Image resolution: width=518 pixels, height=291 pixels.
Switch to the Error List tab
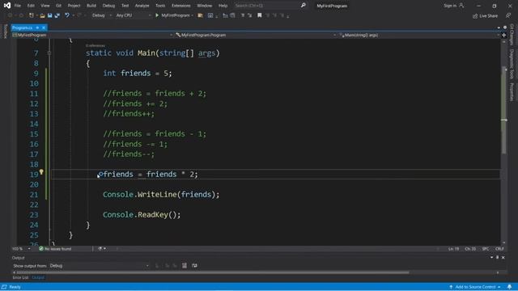point(20,277)
